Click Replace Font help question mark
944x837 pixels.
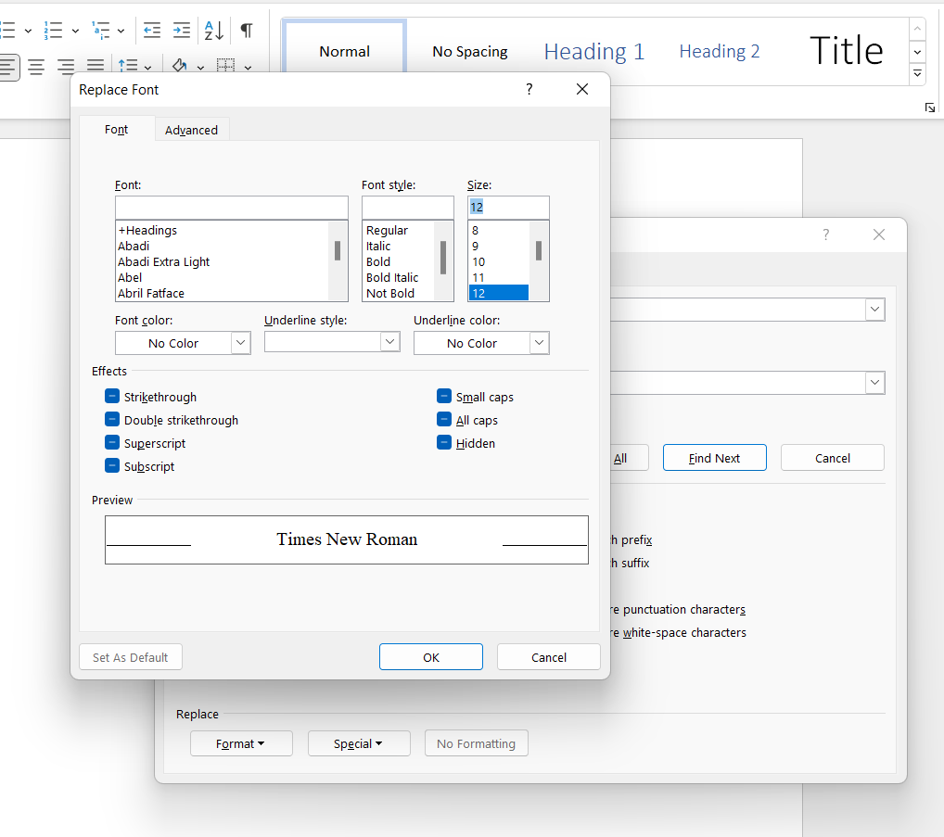click(x=529, y=89)
